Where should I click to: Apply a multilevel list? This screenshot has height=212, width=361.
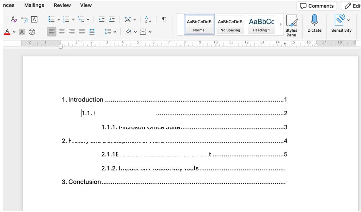coord(81,19)
